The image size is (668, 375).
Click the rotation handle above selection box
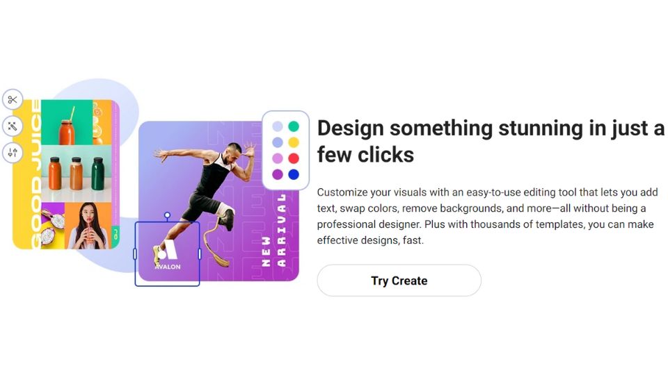(168, 215)
